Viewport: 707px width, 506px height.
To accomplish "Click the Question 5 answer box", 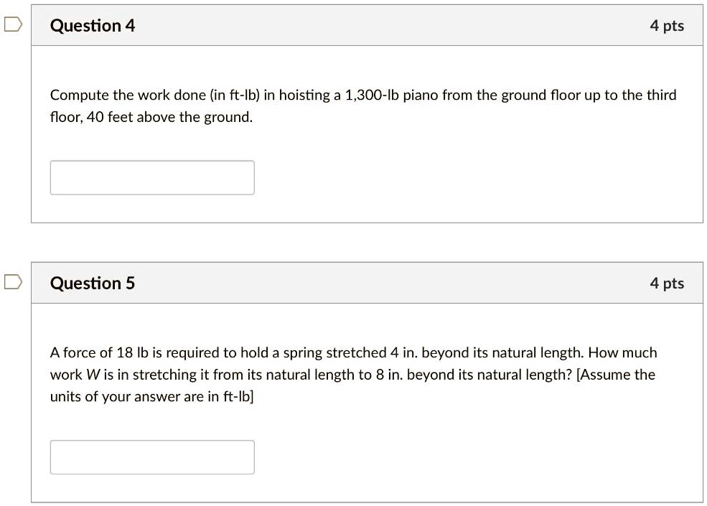I will pos(152,457).
